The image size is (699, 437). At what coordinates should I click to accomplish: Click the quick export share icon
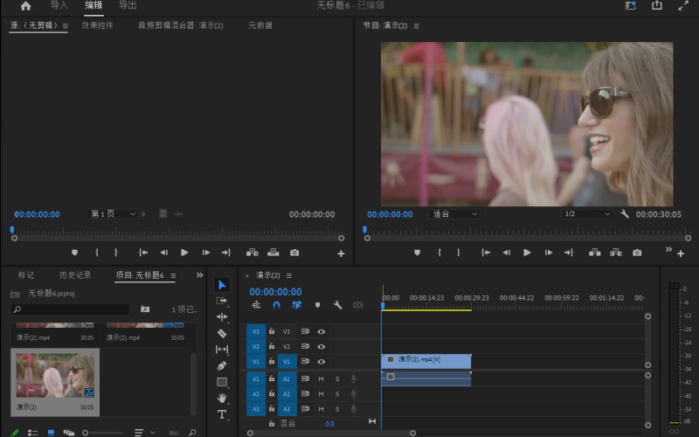click(657, 5)
